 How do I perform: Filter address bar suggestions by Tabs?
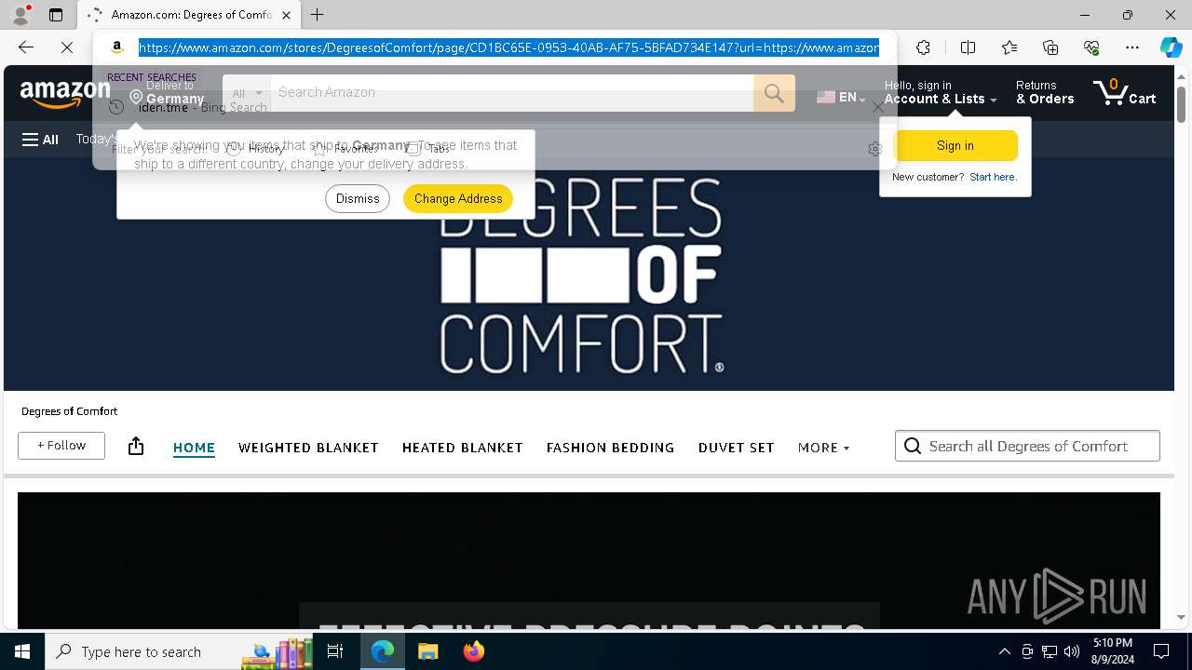(427, 149)
